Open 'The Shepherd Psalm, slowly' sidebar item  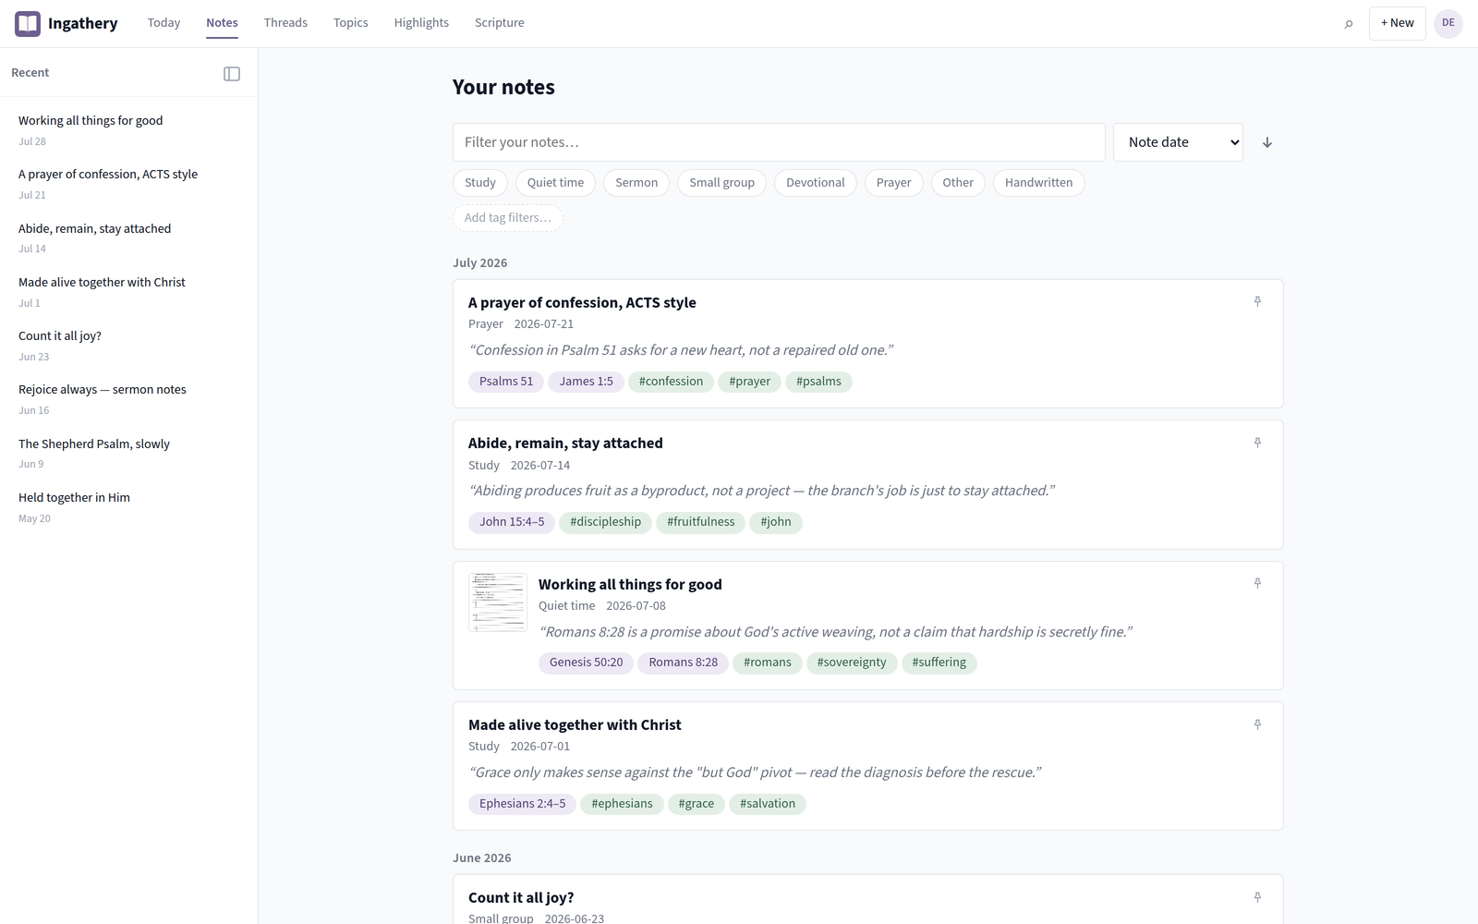[x=128, y=453]
